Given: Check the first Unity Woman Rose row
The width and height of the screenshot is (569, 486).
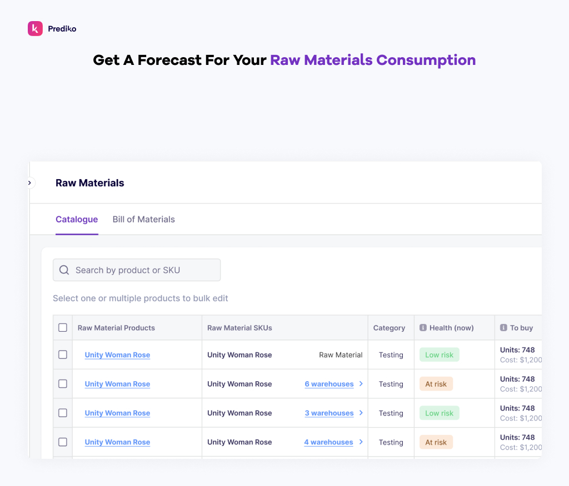Looking at the screenshot, I should coord(63,355).
